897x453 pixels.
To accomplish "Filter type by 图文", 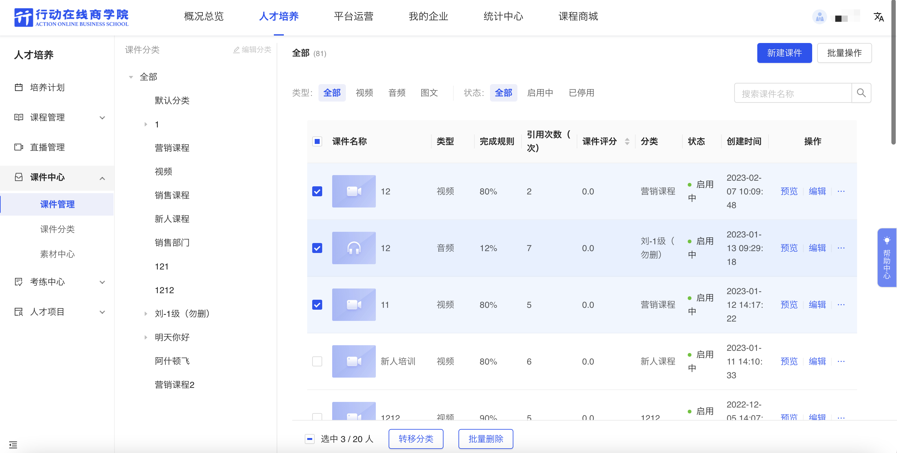I will click(x=429, y=93).
